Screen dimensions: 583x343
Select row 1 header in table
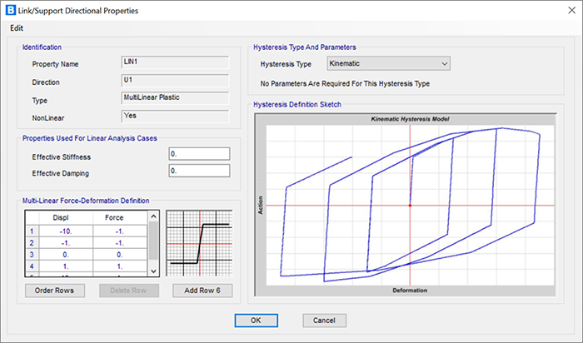click(x=32, y=231)
